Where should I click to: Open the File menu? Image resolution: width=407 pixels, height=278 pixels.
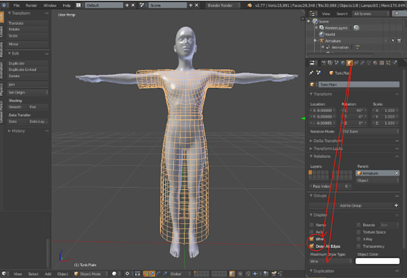16,5
